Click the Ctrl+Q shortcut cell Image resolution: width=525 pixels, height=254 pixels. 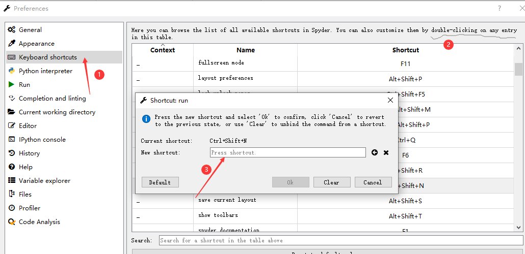click(405, 140)
